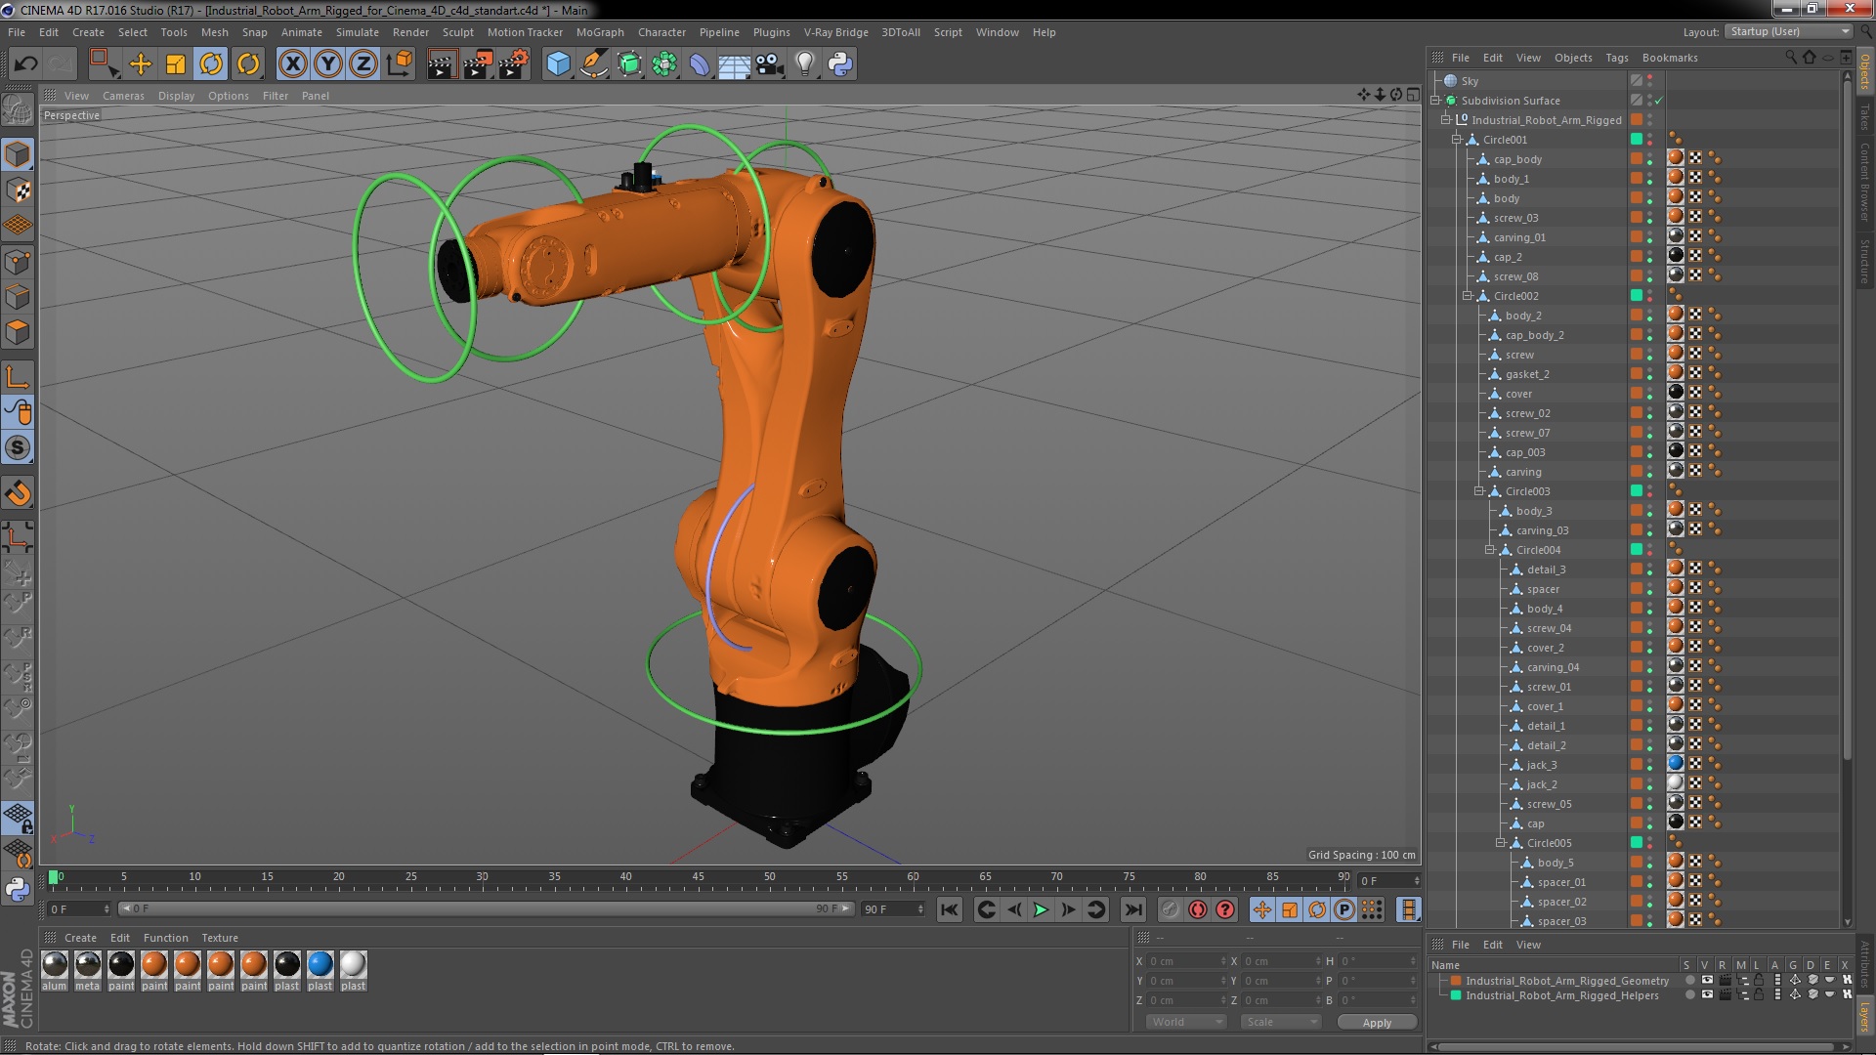Screen dimensions: 1876x1055
Task: Toggle visibility of Helpers layer
Action: point(1707,995)
